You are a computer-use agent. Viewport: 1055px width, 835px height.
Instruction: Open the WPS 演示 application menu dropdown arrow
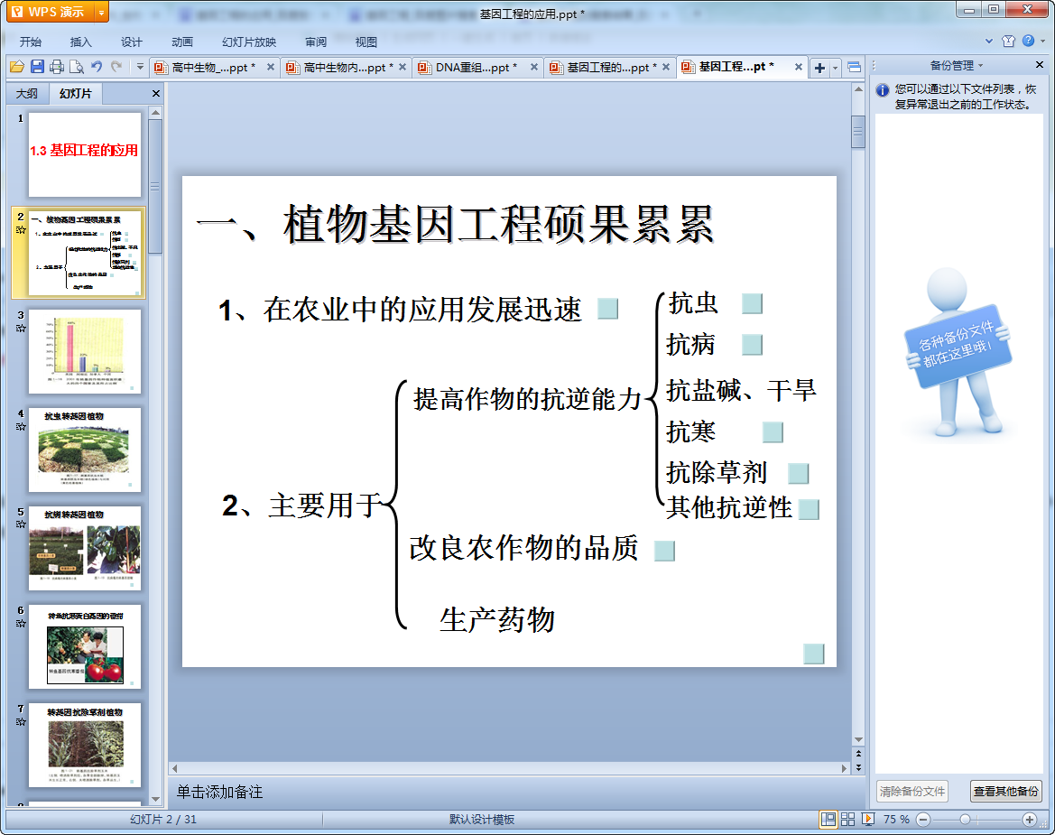pos(102,12)
